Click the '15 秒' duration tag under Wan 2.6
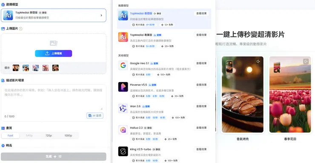 click(x=162, y=117)
